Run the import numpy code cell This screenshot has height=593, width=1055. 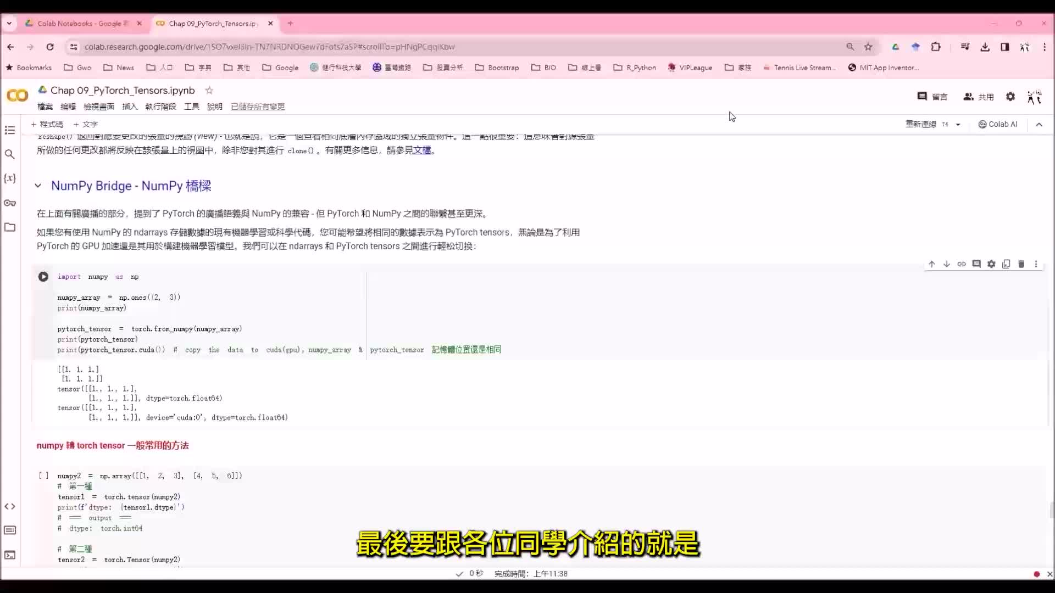43,277
